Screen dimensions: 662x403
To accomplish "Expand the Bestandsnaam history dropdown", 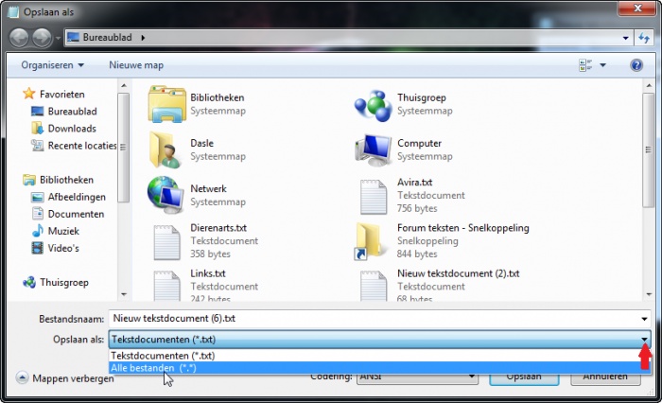I will 644,319.
